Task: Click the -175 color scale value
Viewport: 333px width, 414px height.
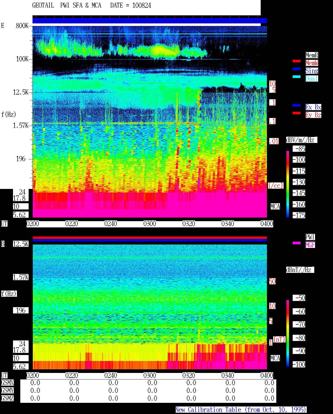Action: click(299, 215)
